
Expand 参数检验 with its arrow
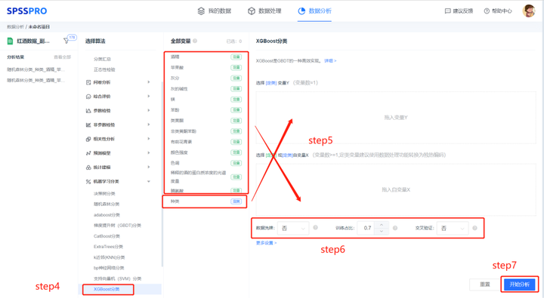coord(149,111)
